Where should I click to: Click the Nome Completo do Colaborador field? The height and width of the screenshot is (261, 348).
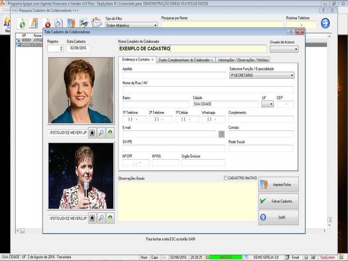[x=192, y=49]
